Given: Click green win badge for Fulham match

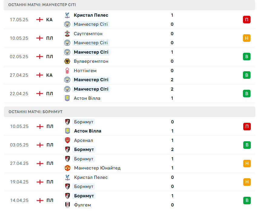Looking at the screenshot, I should 247,200.
